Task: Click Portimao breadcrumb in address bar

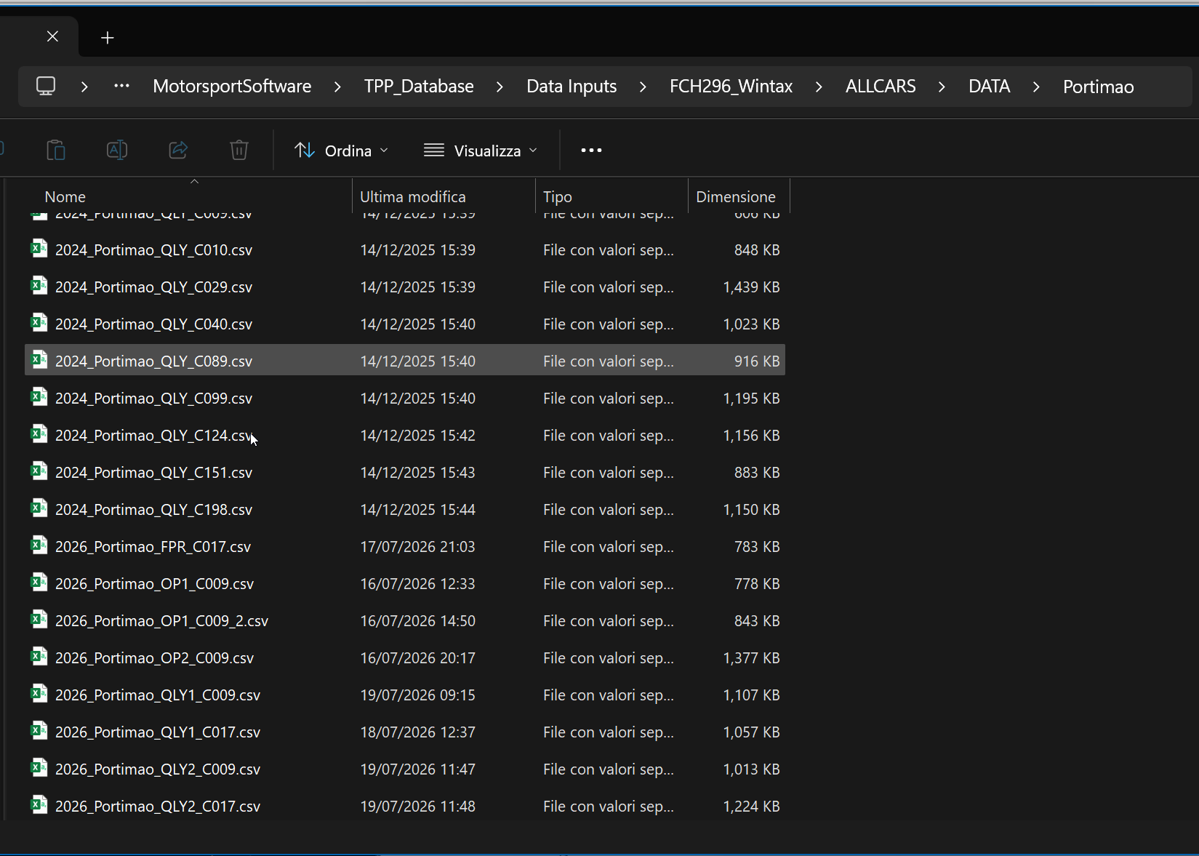Action: click(1098, 87)
